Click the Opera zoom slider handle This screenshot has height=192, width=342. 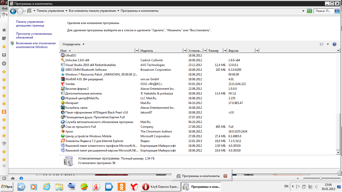(320, 178)
